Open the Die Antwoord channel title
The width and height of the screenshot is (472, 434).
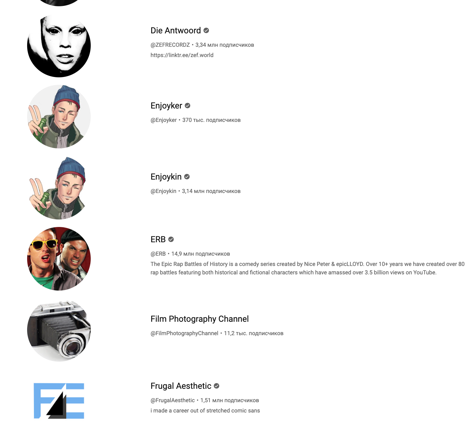[x=176, y=31]
